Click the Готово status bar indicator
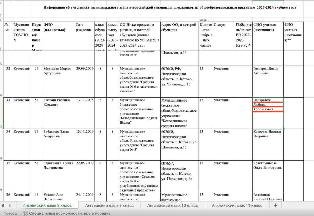Image resolution: width=314 pixels, height=216 pixels. pyautogui.click(x=11, y=213)
